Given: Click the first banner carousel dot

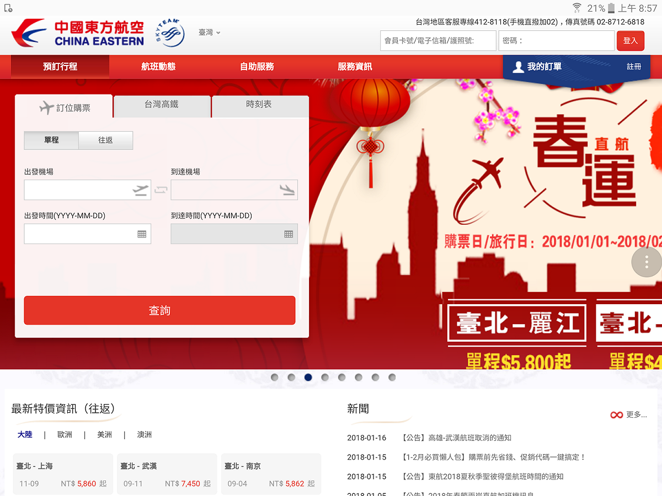Looking at the screenshot, I should pos(275,378).
